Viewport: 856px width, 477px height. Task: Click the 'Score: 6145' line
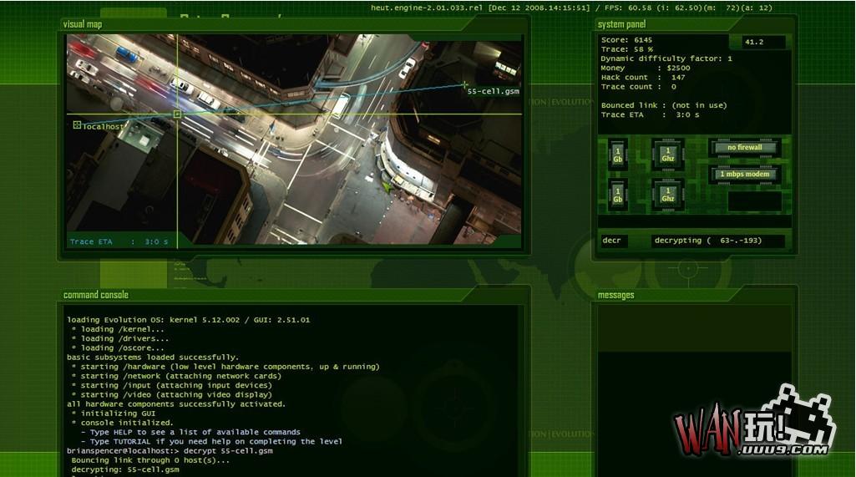pos(626,40)
